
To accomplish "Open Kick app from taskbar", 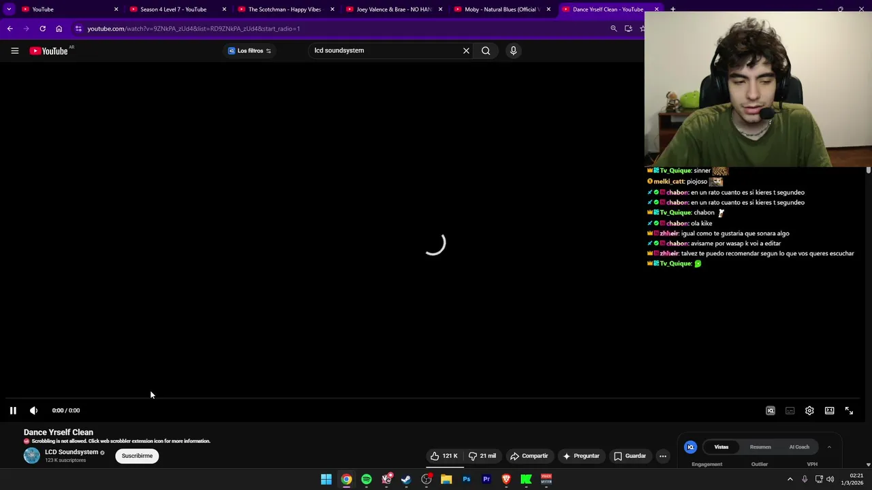I will click(526, 479).
